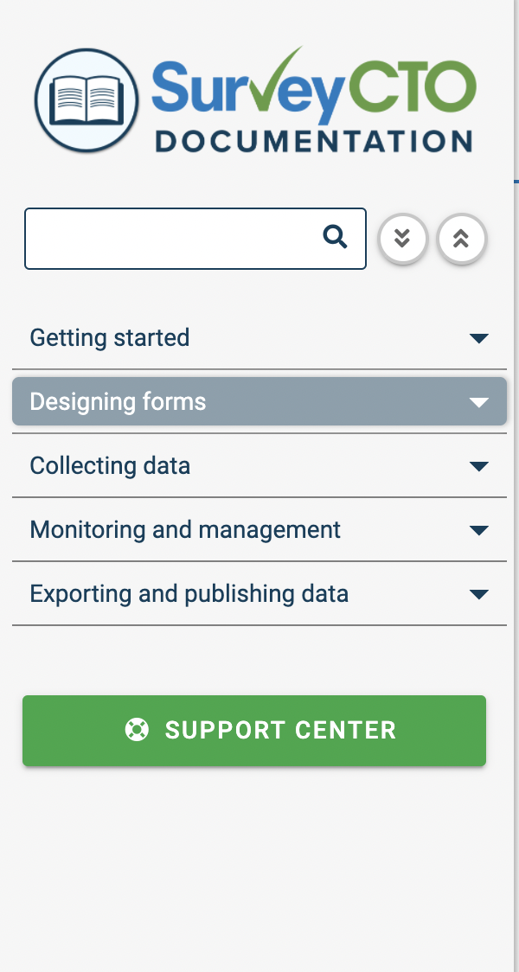The height and width of the screenshot is (972, 519).
Task: Expand Collecting data via its arrow
Action: pos(478,466)
